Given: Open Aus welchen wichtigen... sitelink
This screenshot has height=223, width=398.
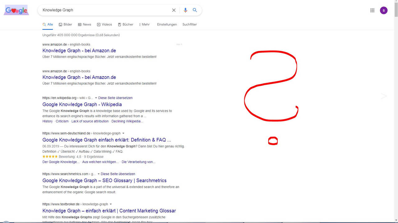Looking at the screenshot, I should pos(100,162).
